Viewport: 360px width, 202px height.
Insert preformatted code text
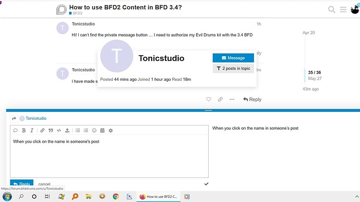tap(59, 130)
